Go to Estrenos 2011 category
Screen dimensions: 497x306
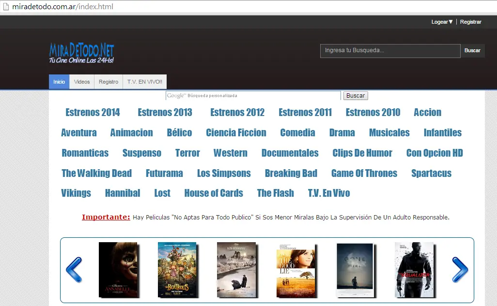[x=305, y=112]
